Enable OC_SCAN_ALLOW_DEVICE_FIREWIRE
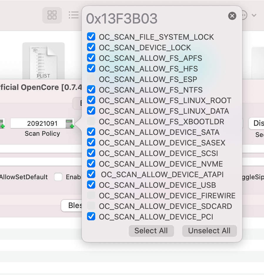This screenshot has width=264, height=275. coord(91,195)
